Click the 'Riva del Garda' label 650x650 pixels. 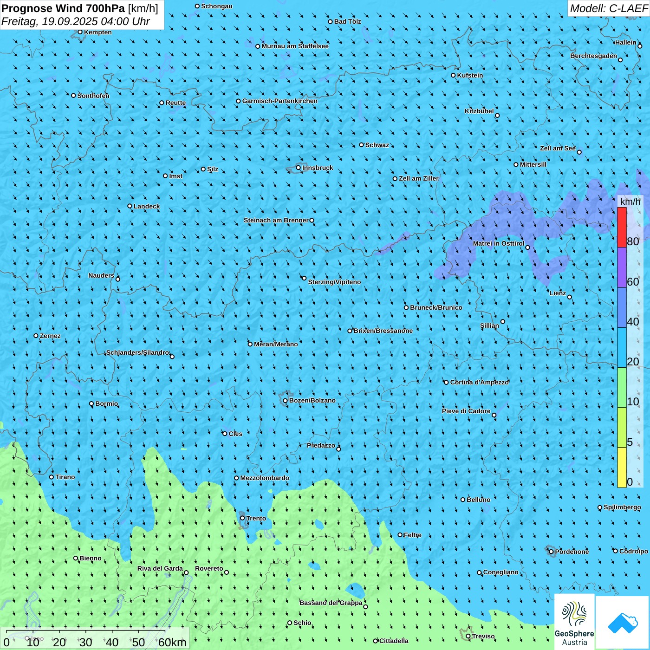[x=160, y=568]
